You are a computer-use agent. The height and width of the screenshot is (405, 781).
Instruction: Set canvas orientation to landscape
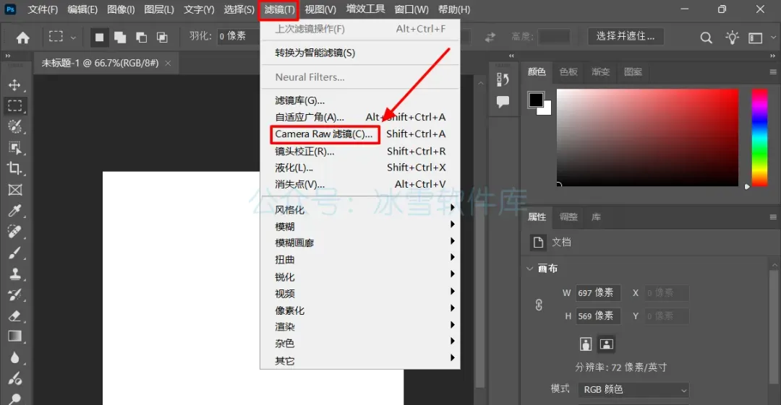click(x=606, y=344)
